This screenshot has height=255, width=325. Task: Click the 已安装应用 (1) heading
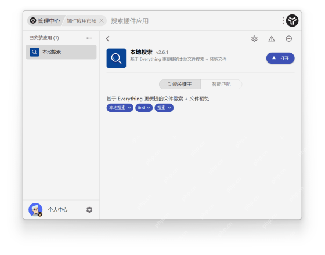pyautogui.click(x=44, y=38)
